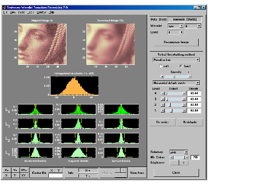Screen dimensions: 266x184
Task: Click the Sparsity slider left arrow
Action: 162,77
